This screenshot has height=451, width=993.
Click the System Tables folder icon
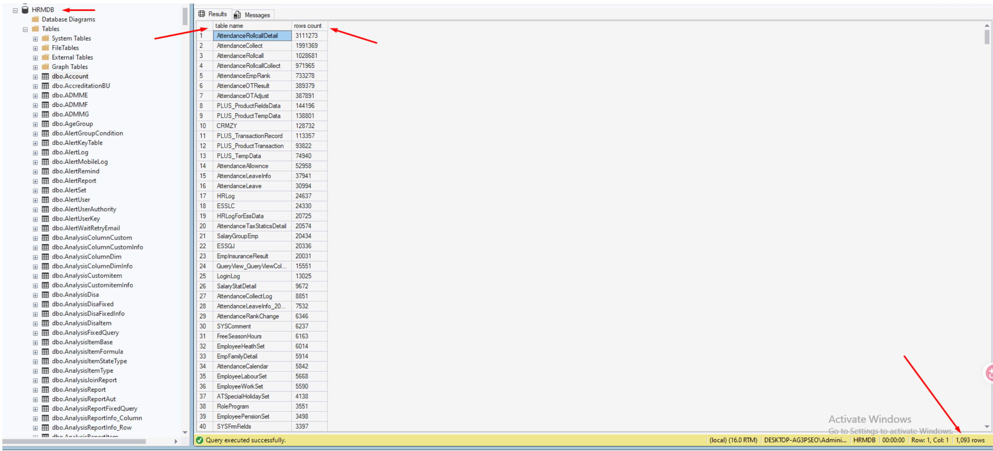point(46,38)
